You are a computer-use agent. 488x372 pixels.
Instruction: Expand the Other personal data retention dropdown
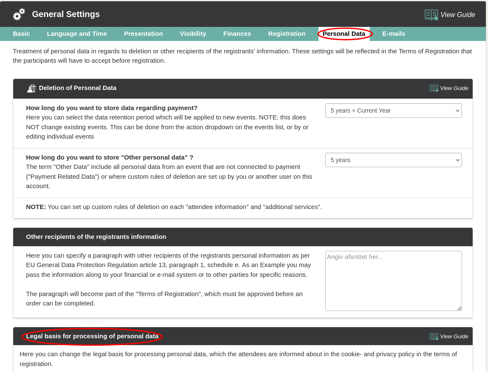(x=393, y=160)
